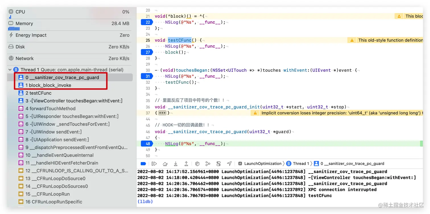This screenshot has height=214, width=430.
Task: Open the debug memory graph
Action: tap(208, 164)
